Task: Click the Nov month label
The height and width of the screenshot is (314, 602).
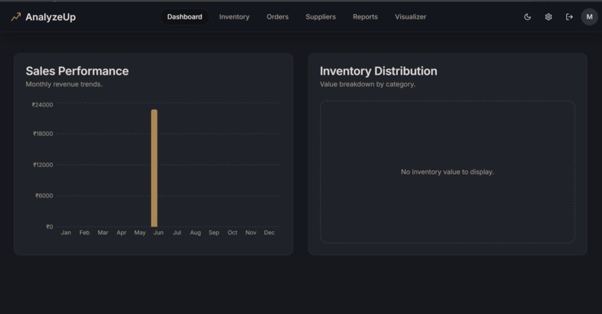Action: point(251,233)
